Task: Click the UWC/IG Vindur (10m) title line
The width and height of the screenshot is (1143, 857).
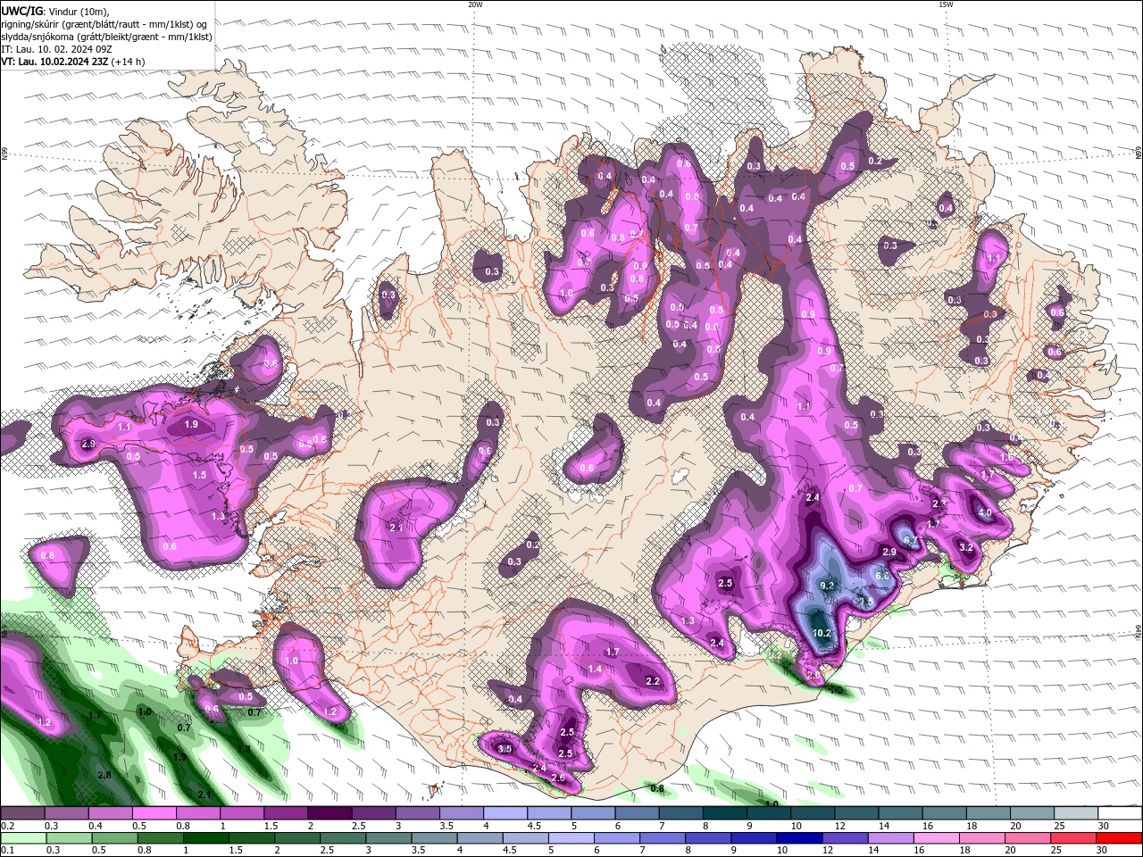Action: [x=55, y=11]
